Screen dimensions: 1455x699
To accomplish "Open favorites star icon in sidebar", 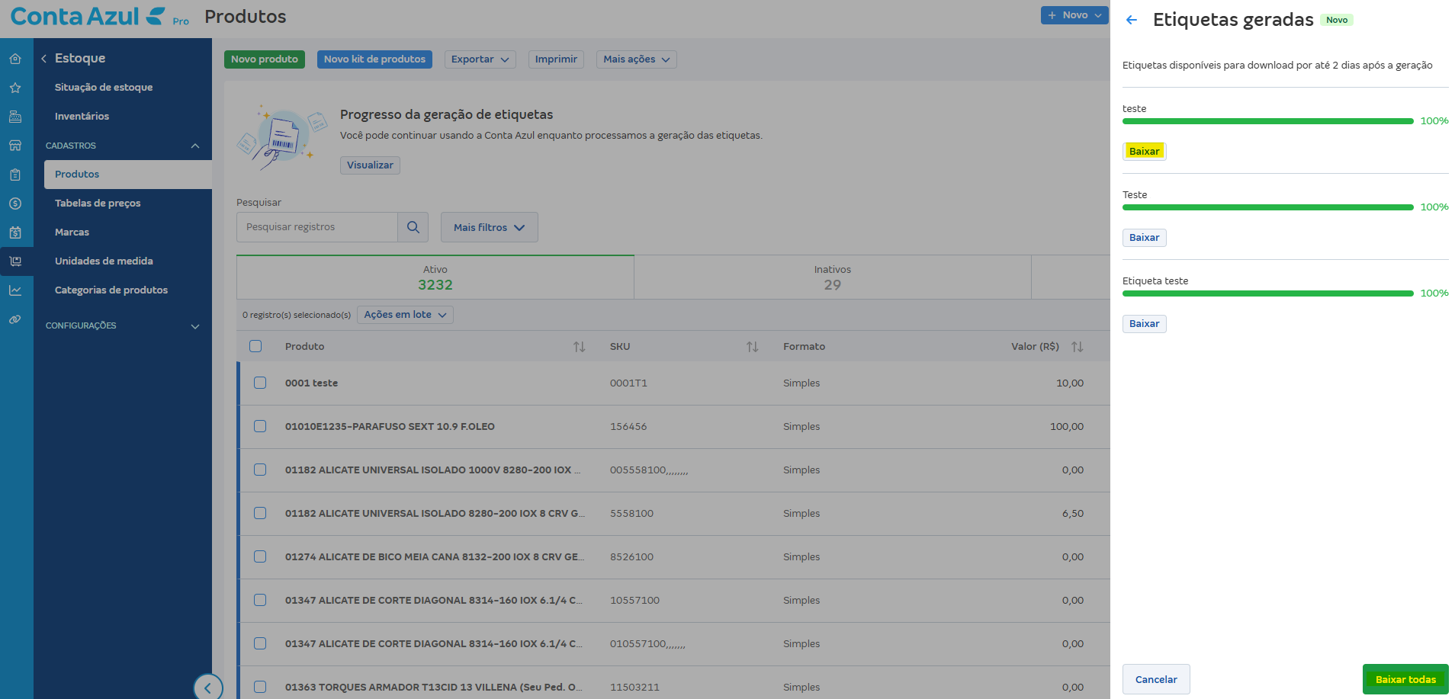I will coord(15,88).
